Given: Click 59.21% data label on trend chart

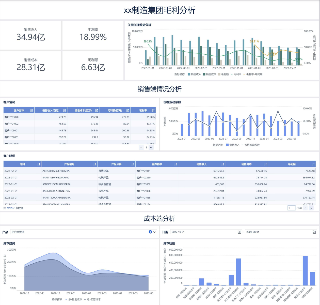Looking at the screenshot, I should (x=148, y=41).
